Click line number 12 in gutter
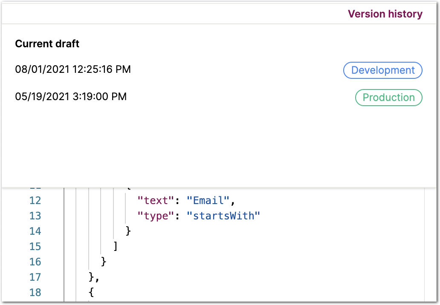The width and height of the screenshot is (440, 305). tap(35, 201)
